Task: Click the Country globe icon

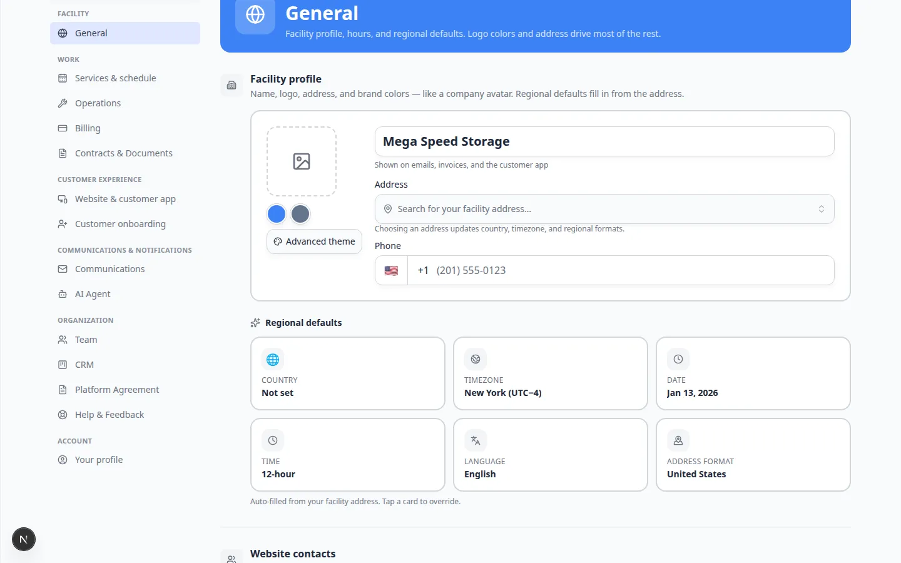Action: (x=273, y=359)
